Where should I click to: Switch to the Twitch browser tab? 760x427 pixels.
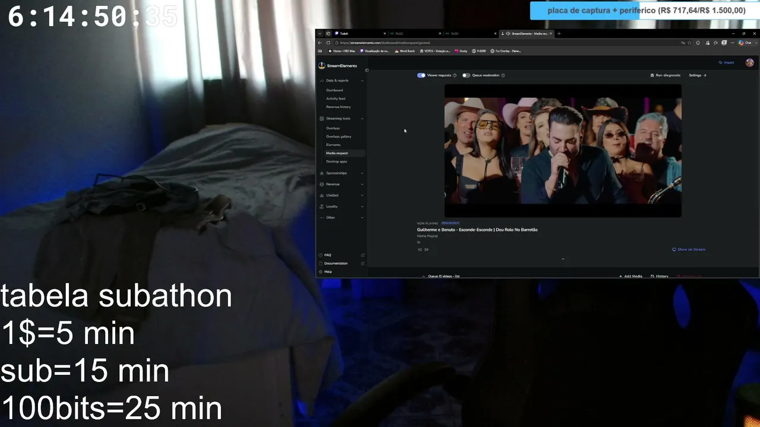(x=360, y=34)
